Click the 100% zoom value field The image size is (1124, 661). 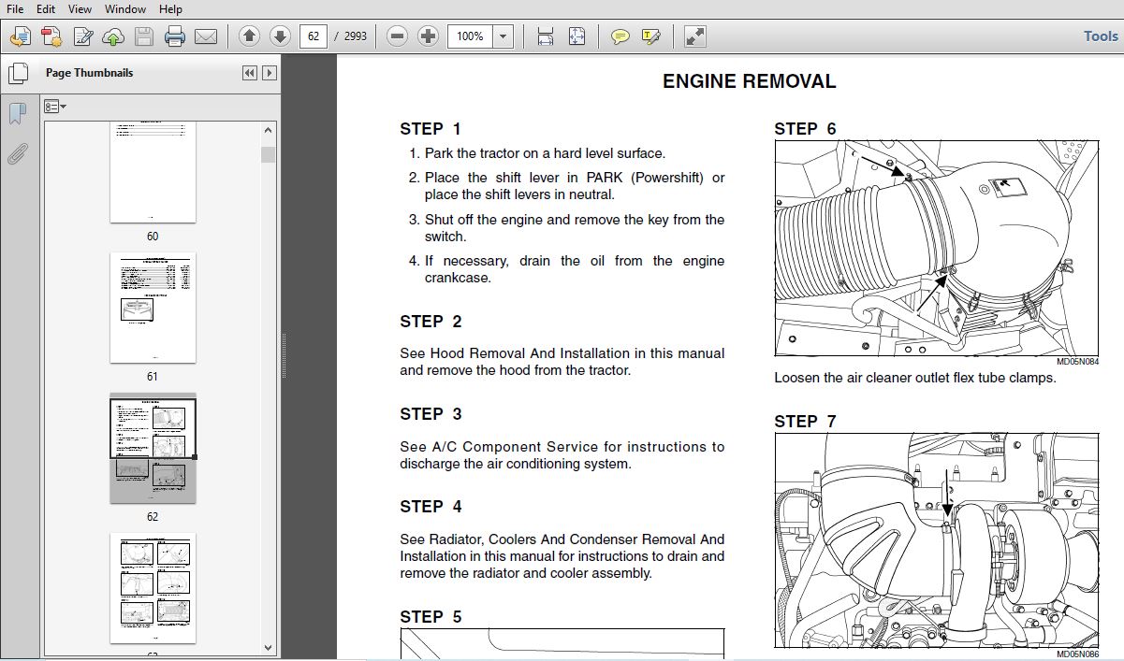tap(471, 36)
